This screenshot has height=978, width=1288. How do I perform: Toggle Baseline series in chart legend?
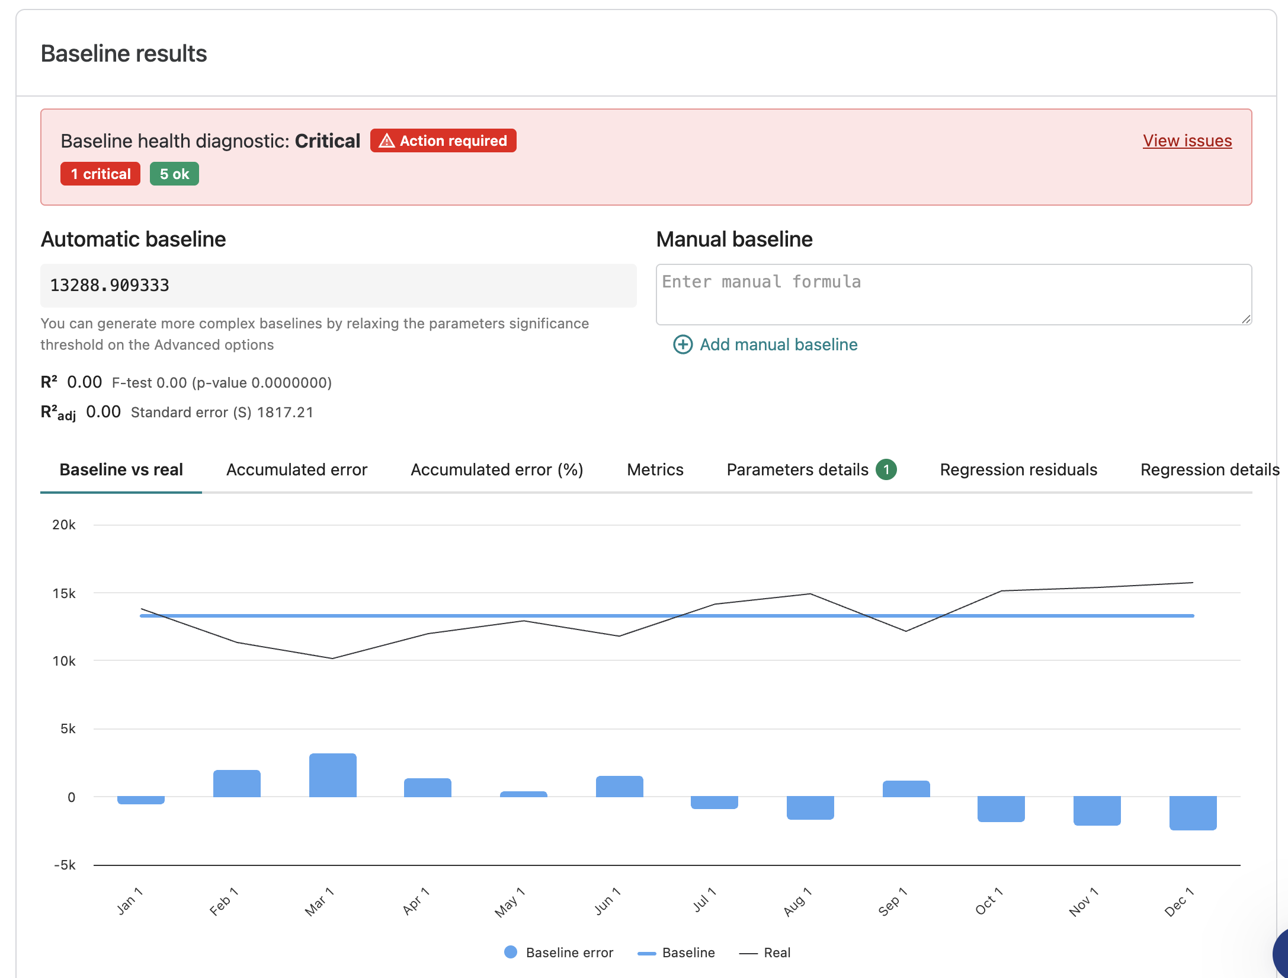pyautogui.click(x=676, y=953)
